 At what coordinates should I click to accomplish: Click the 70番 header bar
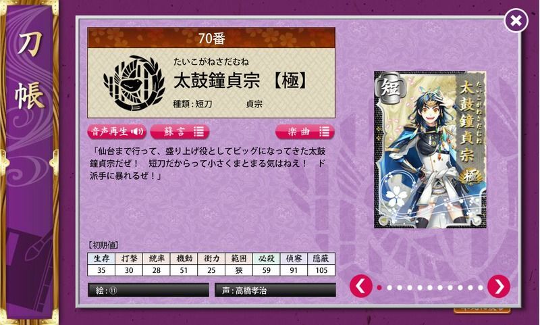point(211,38)
